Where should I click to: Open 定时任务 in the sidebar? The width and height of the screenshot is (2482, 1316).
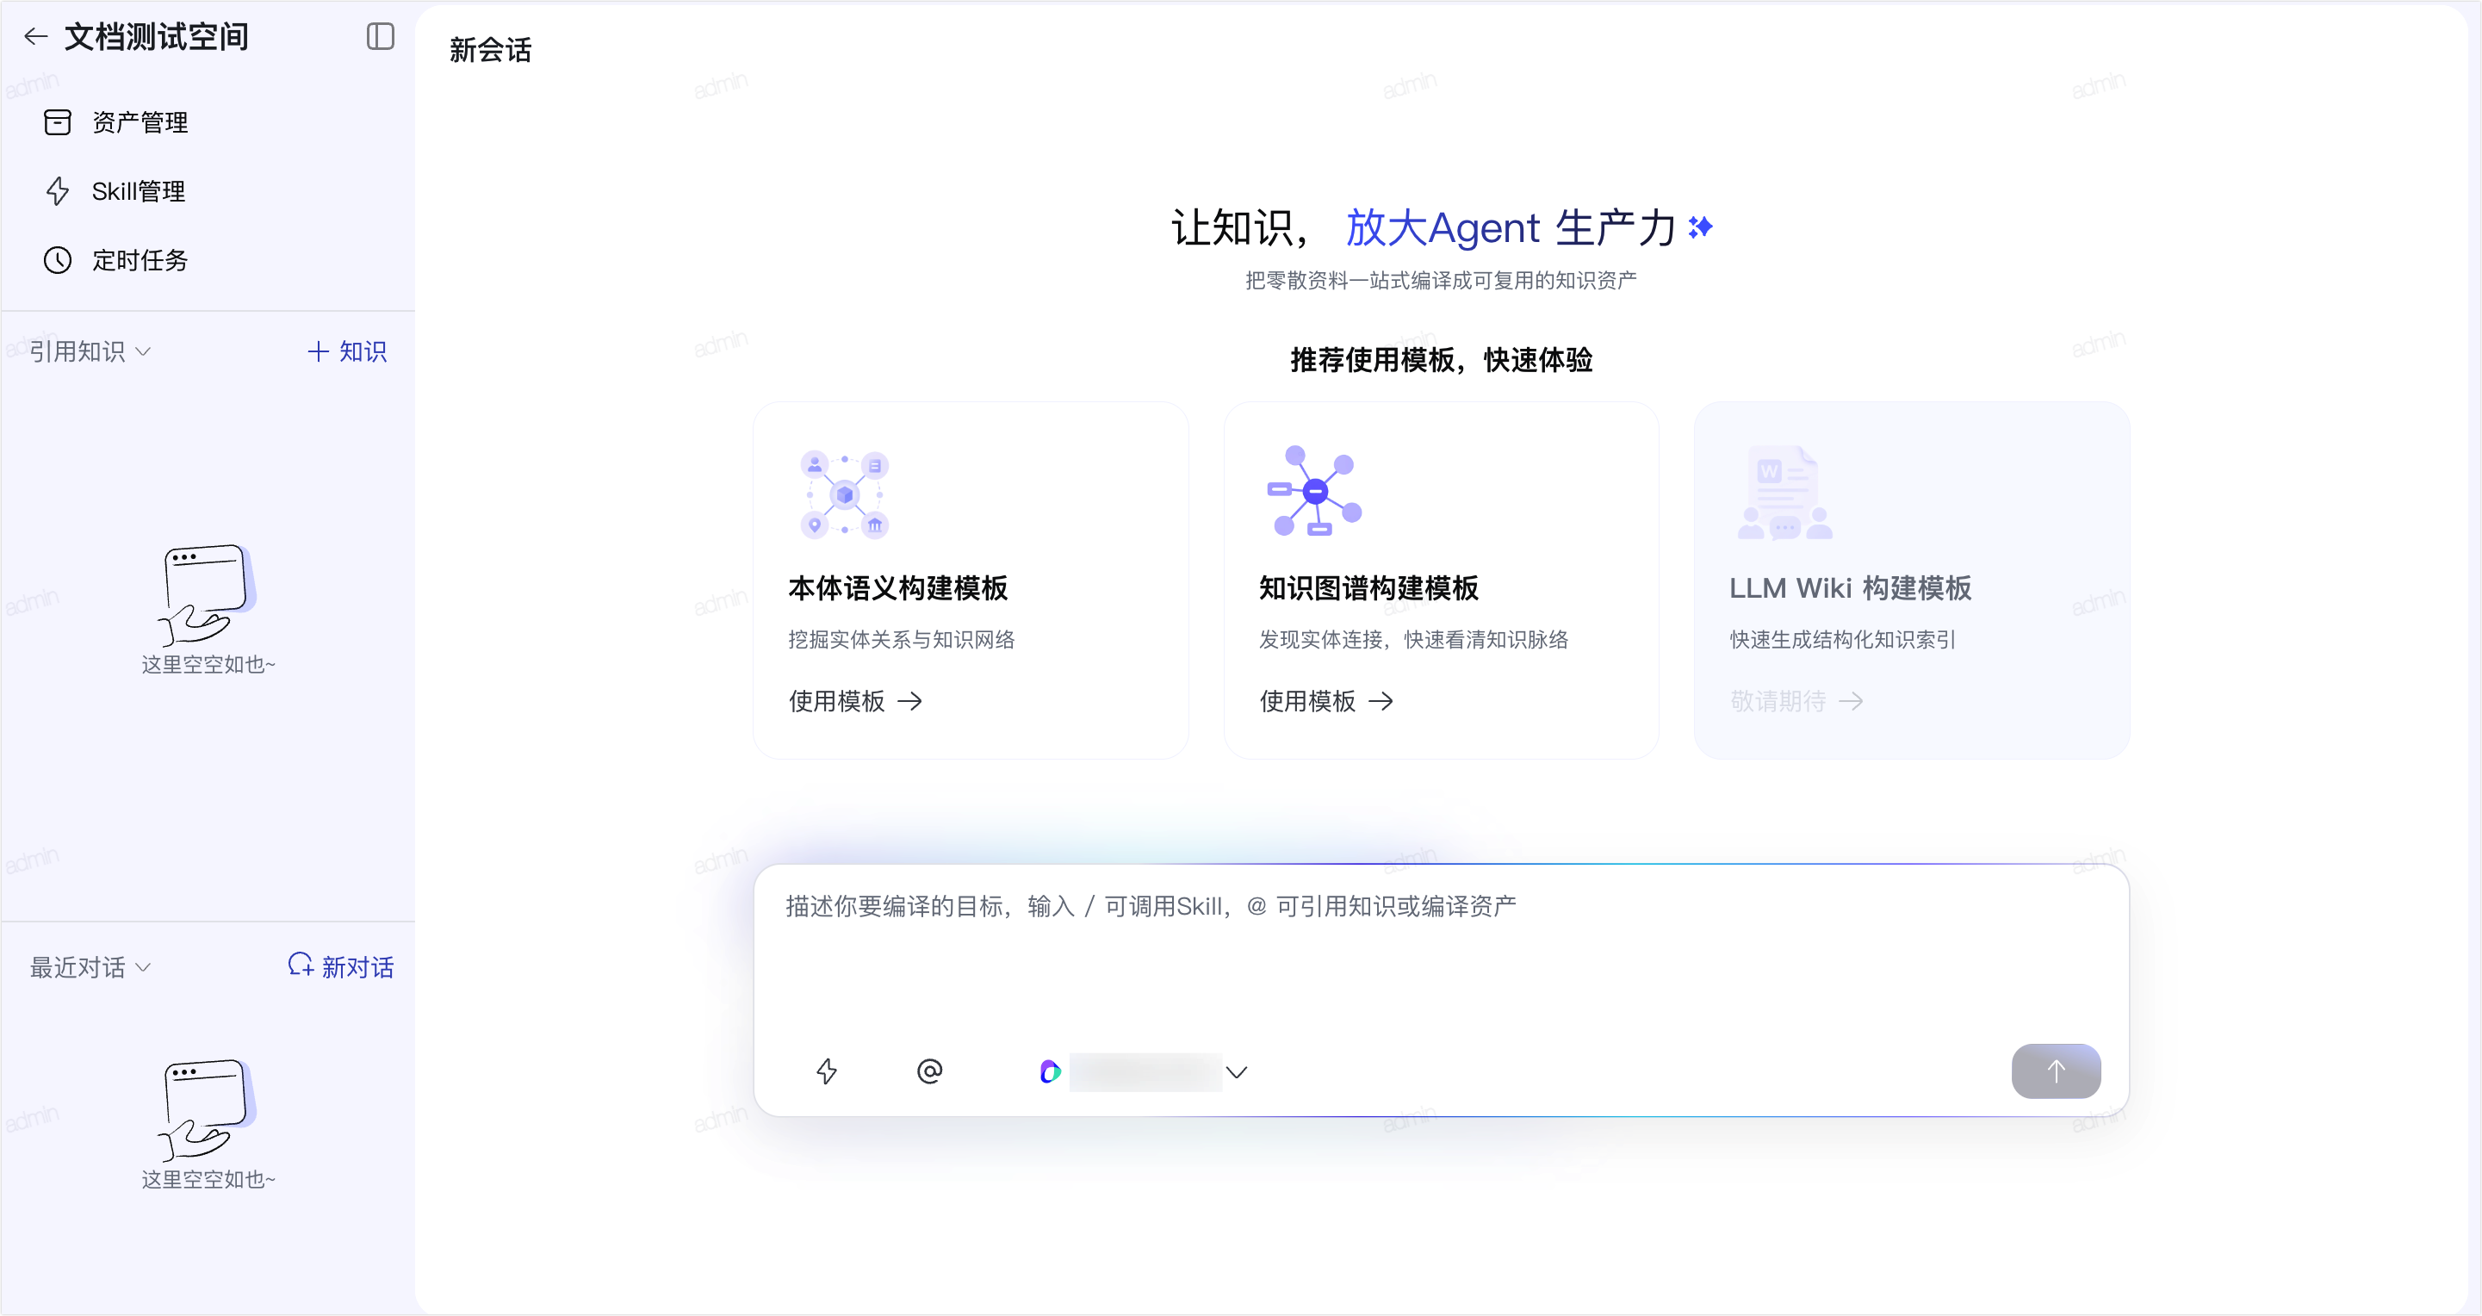tap(208, 260)
